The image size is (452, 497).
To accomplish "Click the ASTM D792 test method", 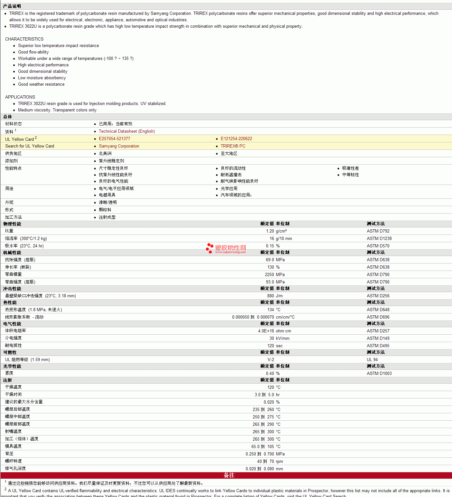I will pyautogui.click(x=378, y=231).
